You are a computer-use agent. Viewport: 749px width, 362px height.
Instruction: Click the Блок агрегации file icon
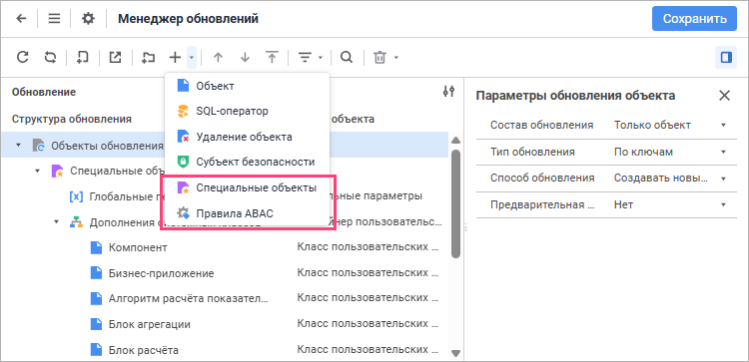97,324
